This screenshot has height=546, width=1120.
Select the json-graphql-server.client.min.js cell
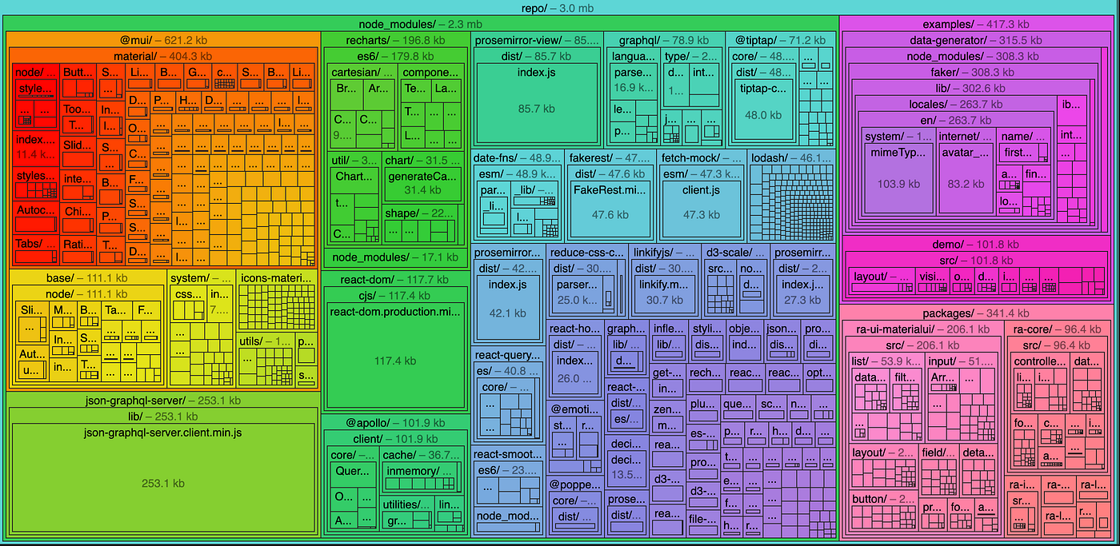click(x=162, y=479)
